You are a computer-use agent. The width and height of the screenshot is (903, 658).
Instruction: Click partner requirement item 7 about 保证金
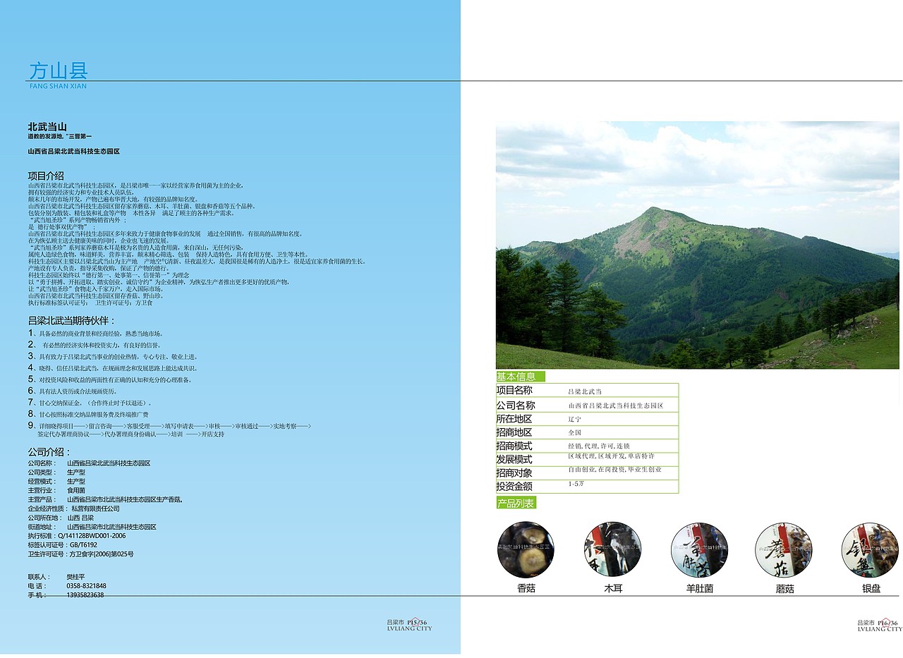pyautogui.click(x=90, y=402)
